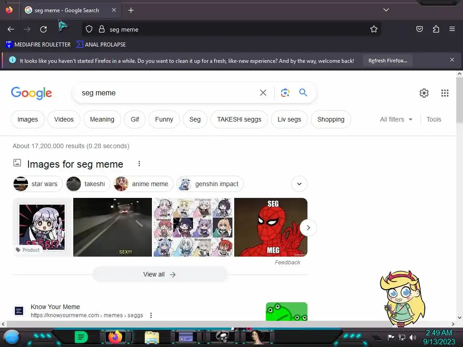Open the anime girl Product thumbnail
463x347 pixels.
42,227
